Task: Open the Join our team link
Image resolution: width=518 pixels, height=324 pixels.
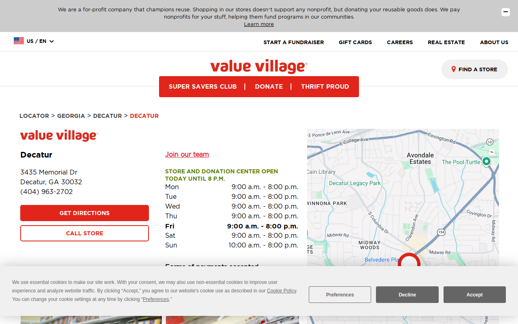Action: (x=187, y=154)
